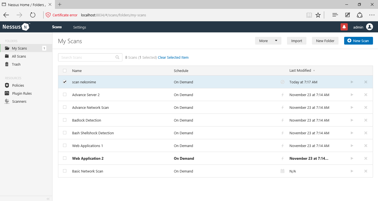Open the admin user profile icon
This screenshot has height=201, width=378.
coord(369,27)
